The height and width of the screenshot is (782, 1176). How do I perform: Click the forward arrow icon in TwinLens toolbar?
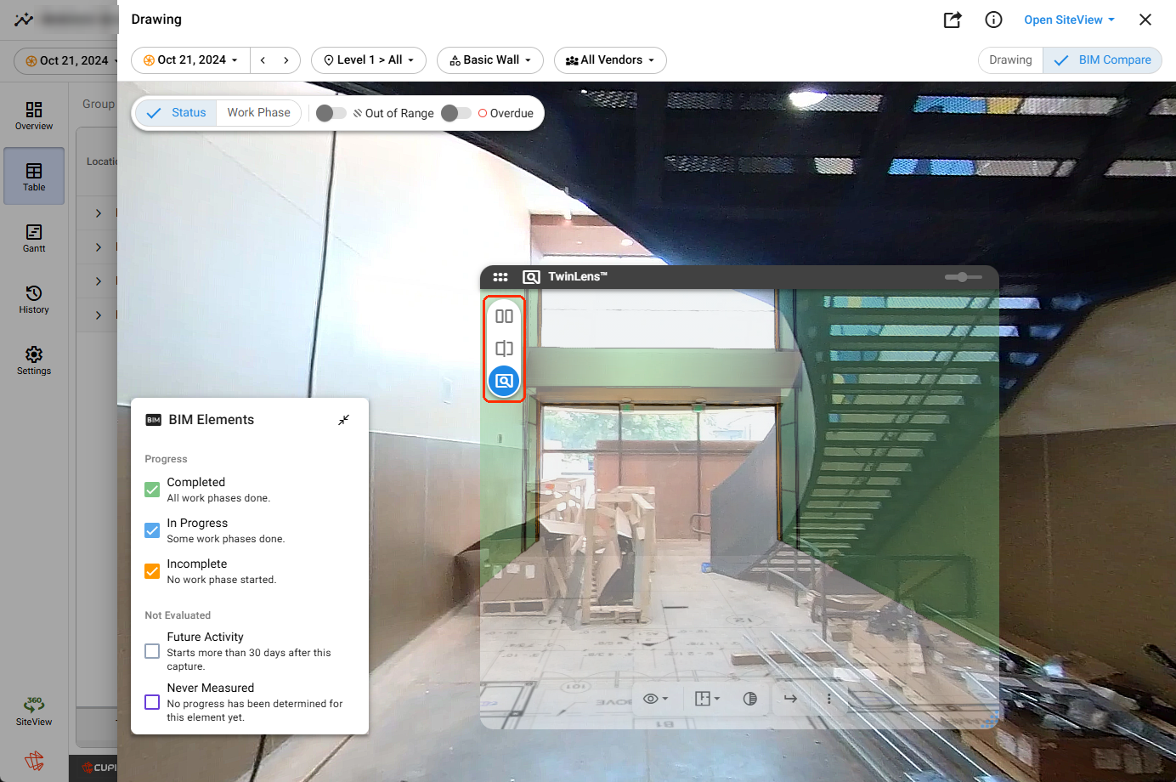click(x=790, y=699)
